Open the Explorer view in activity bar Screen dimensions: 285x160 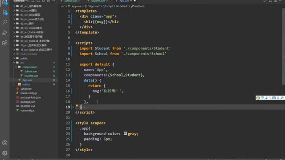(4, 2)
